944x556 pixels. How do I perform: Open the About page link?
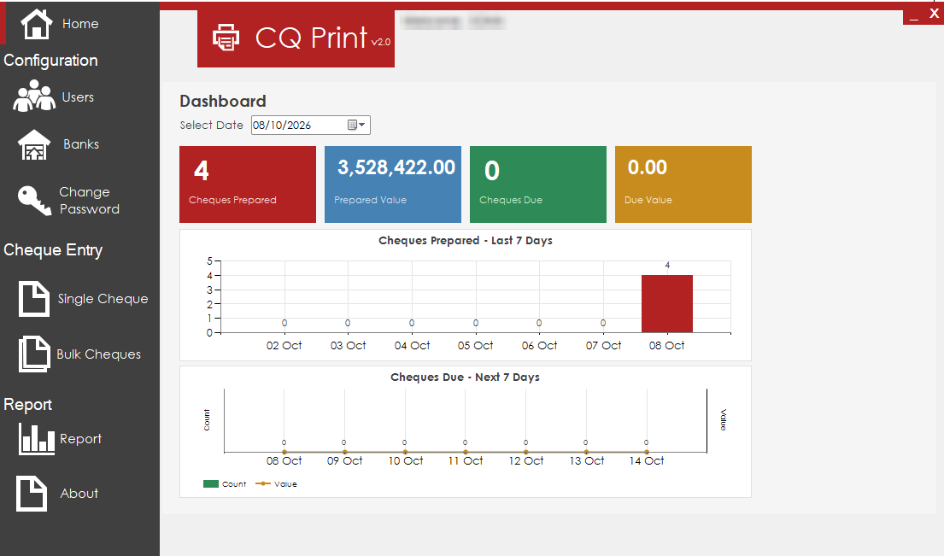(x=79, y=494)
